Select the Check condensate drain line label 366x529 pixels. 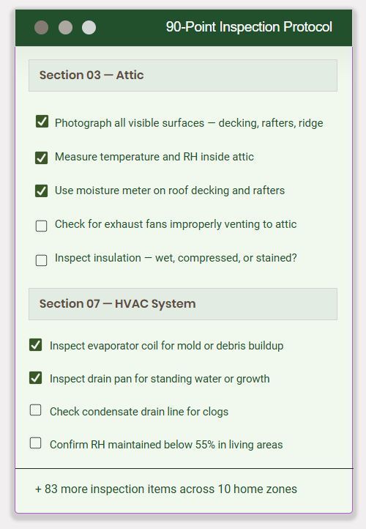(139, 412)
